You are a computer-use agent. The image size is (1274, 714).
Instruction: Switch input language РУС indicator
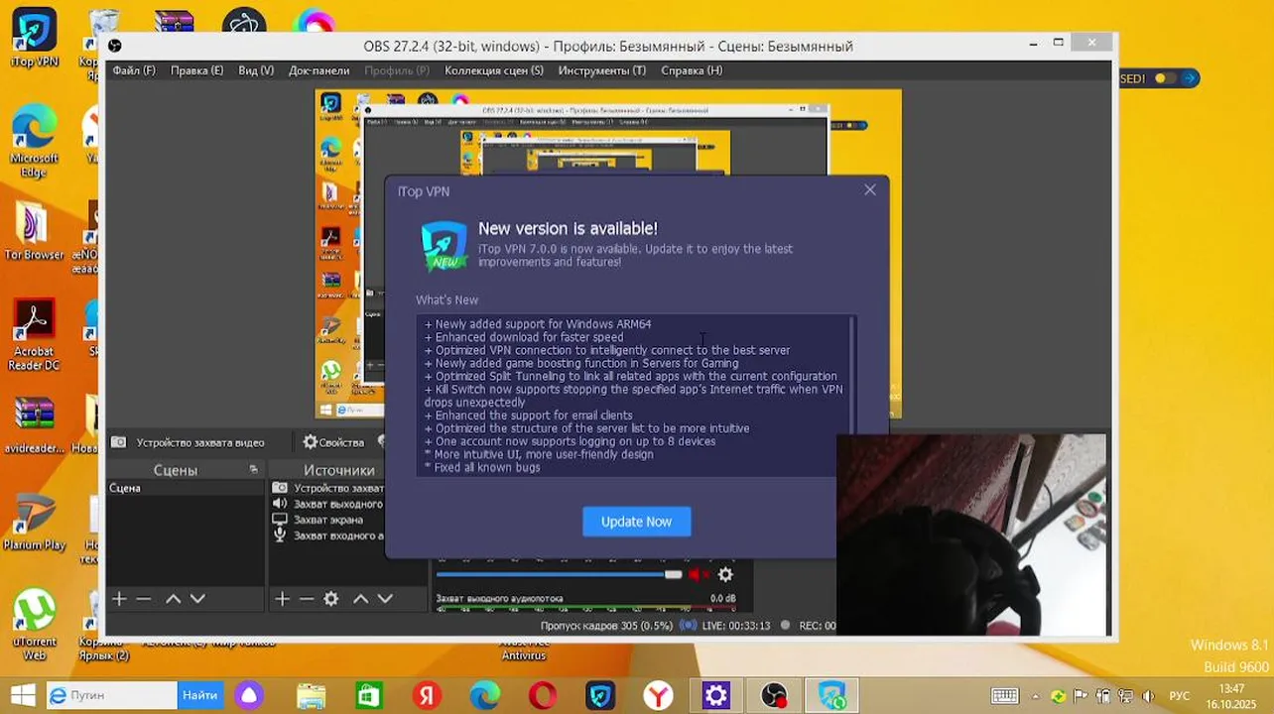coord(1180,696)
